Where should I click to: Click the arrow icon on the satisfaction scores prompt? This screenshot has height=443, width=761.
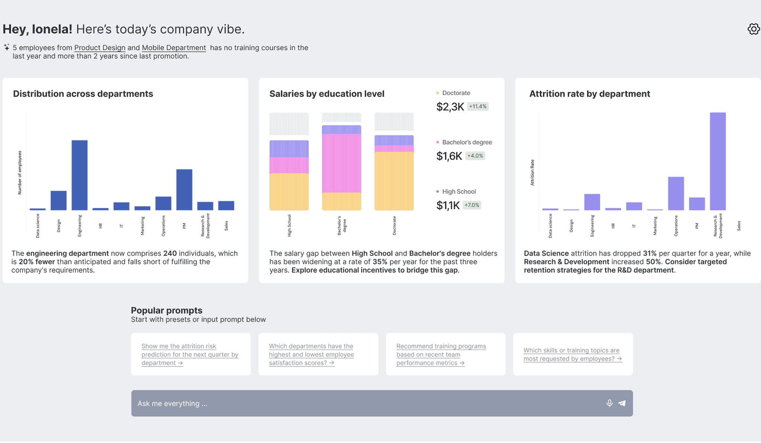pyautogui.click(x=331, y=363)
